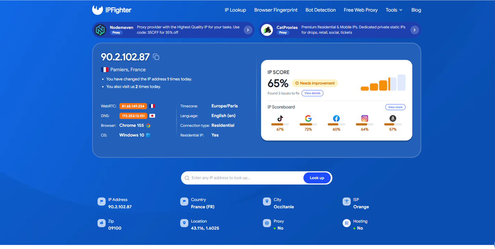This screenshot has height=249, width=495.
Task: Click the Needs improvement badge
Action: (315, 83)
